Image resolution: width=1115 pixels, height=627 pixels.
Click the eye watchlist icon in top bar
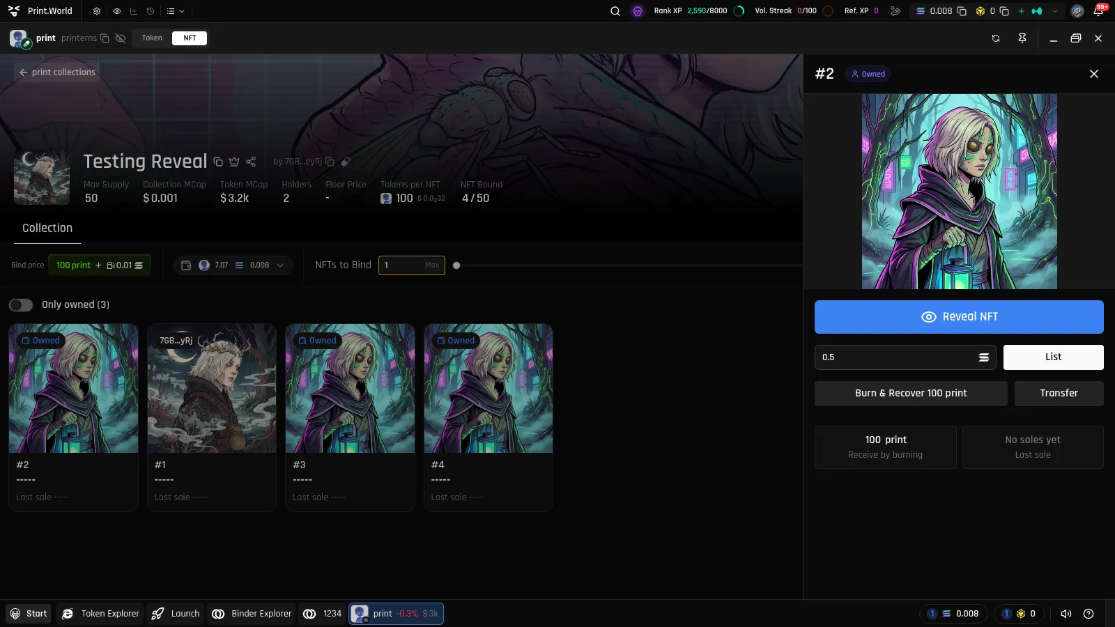116,11
